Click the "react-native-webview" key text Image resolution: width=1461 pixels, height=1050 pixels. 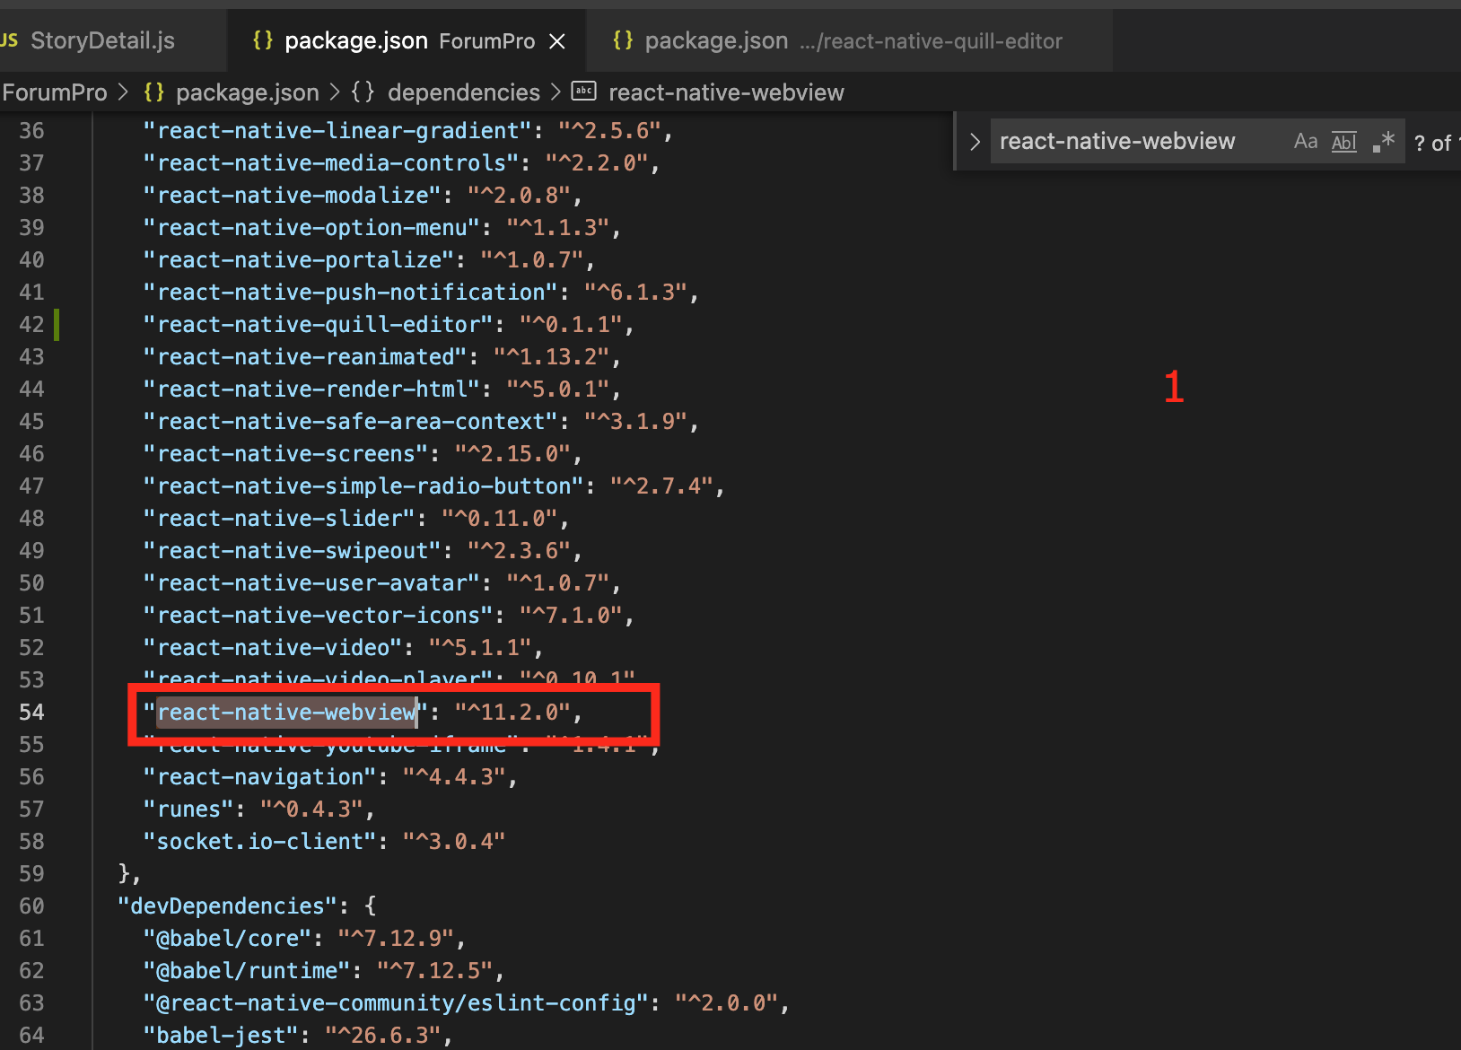[x=286, y=712]
